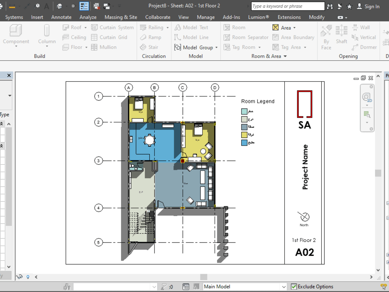This screenshot has width=389, height=292.
Task: Select the Measure Between Two References tool
Action: (x=12, y=6)
